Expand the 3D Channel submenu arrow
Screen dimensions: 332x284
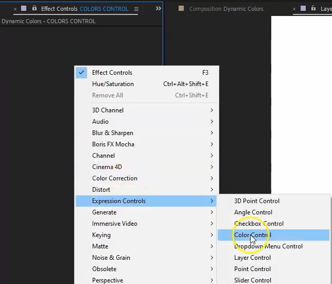pyautogui.click(x=212, y=110)
